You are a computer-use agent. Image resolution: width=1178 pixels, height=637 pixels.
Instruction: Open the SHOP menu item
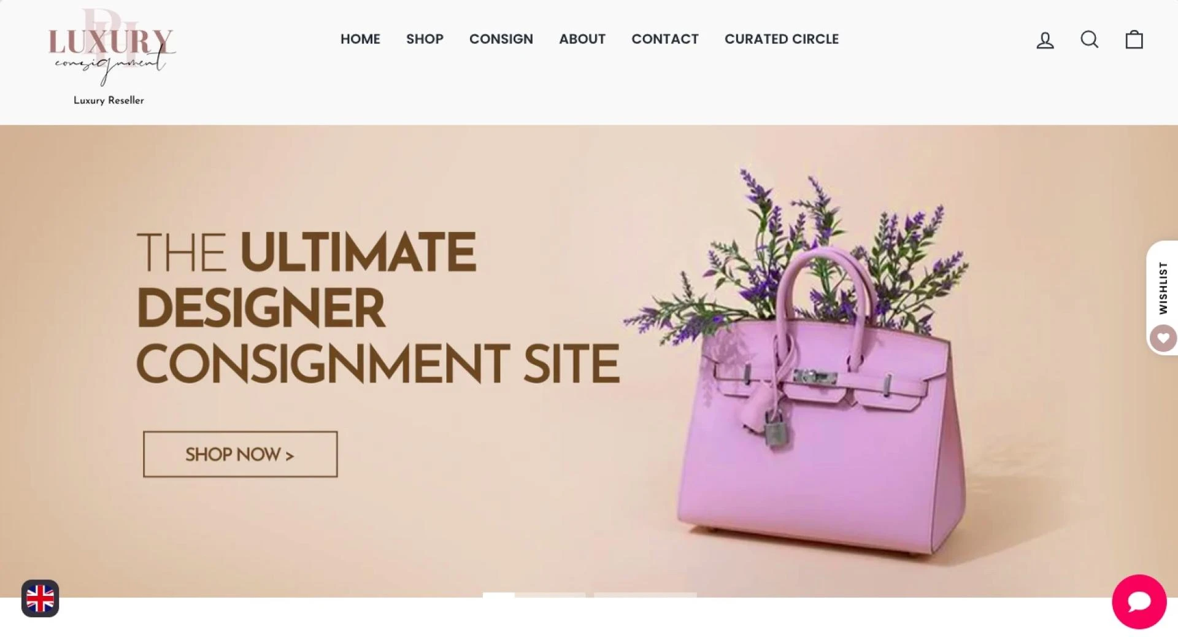(425, 39)
